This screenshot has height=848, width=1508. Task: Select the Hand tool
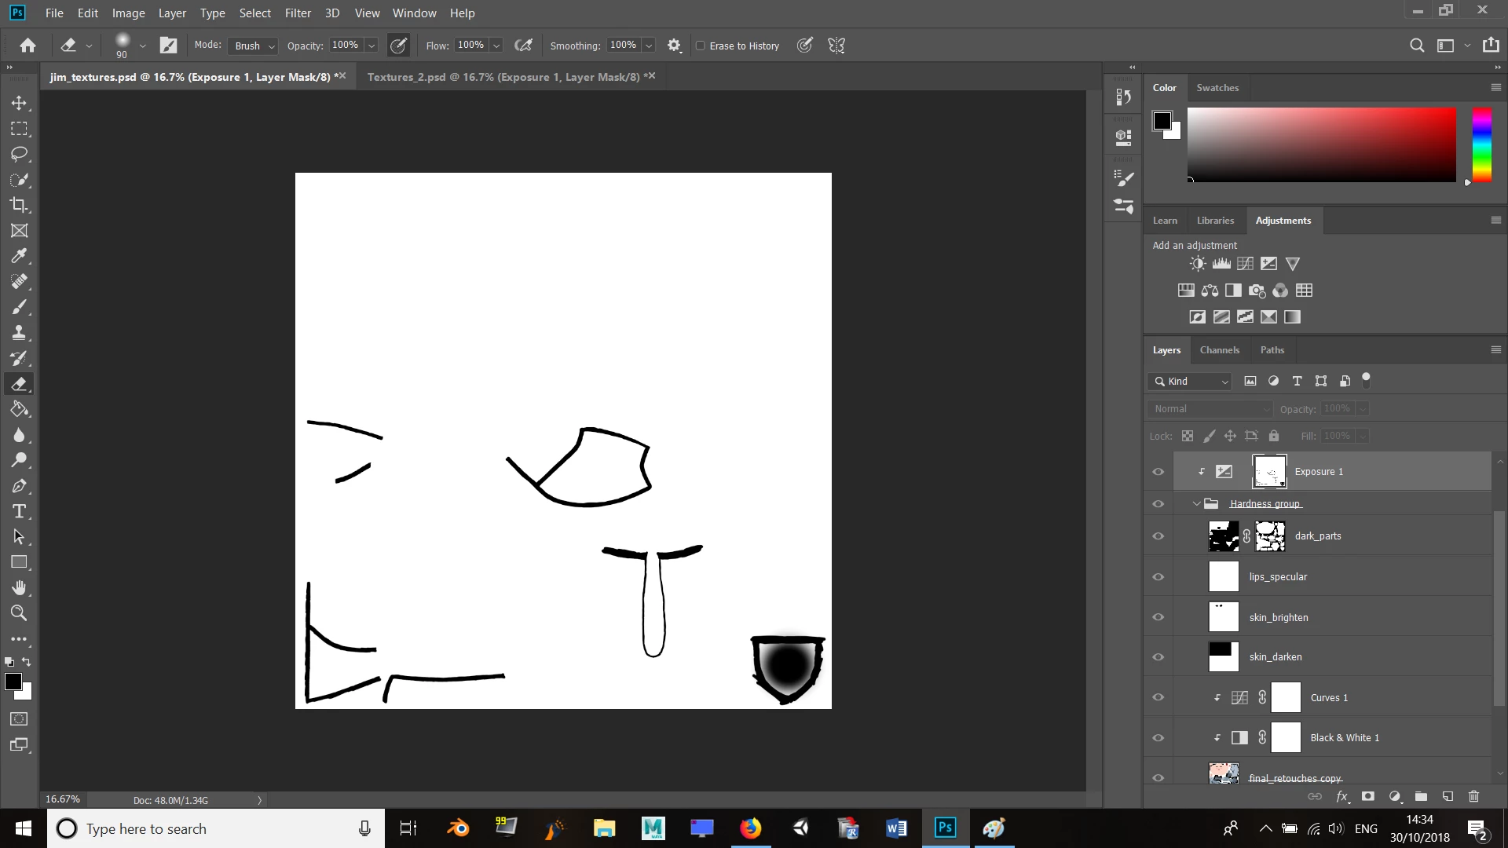tap(19, 588)
